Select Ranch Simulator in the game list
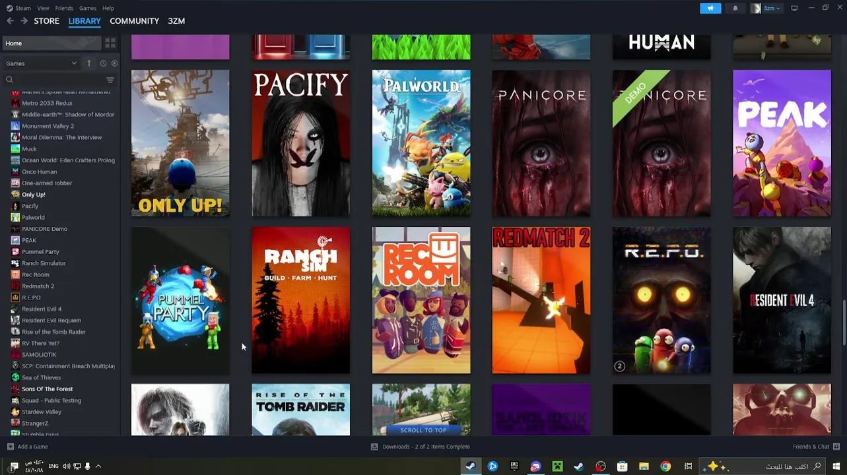Viewport: 847px width, 475px height. (x=44, y=263)
